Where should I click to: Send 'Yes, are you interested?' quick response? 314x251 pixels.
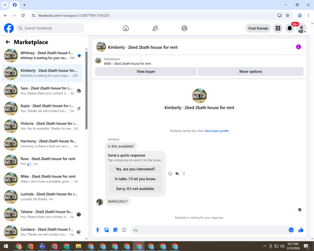tap(135, 169)
